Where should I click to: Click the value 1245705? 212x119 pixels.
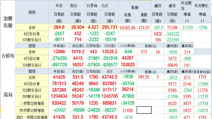point(109,96)
